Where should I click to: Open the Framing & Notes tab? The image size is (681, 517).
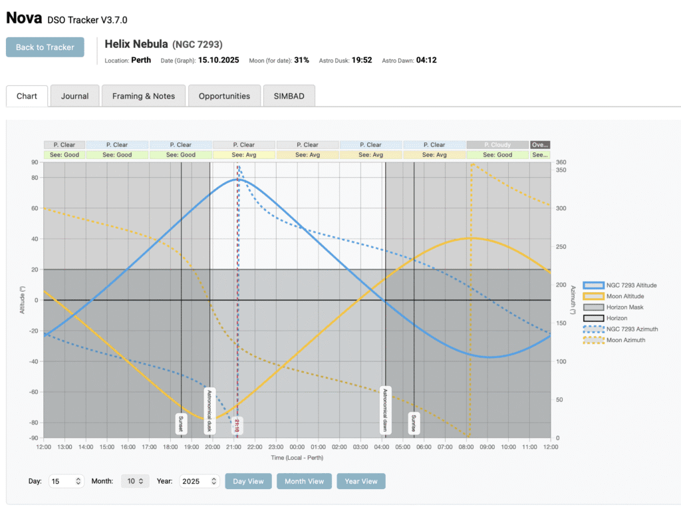click(144, 96)
